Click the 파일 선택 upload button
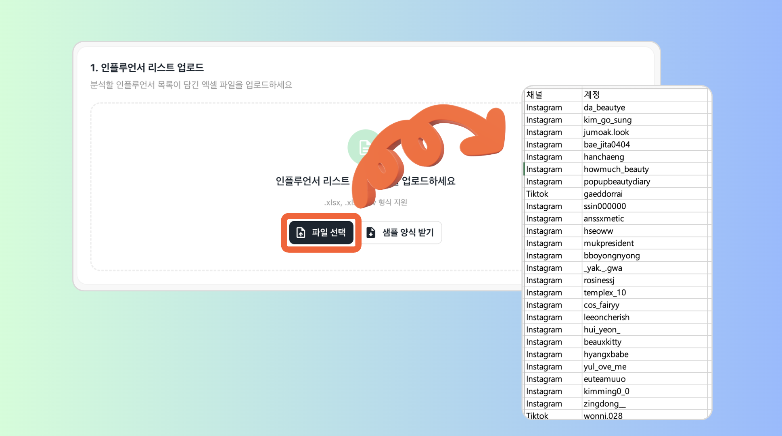 point(321,233)
